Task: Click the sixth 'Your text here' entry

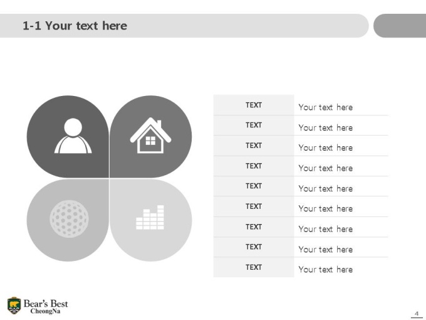Action: (x=326, y=209)
